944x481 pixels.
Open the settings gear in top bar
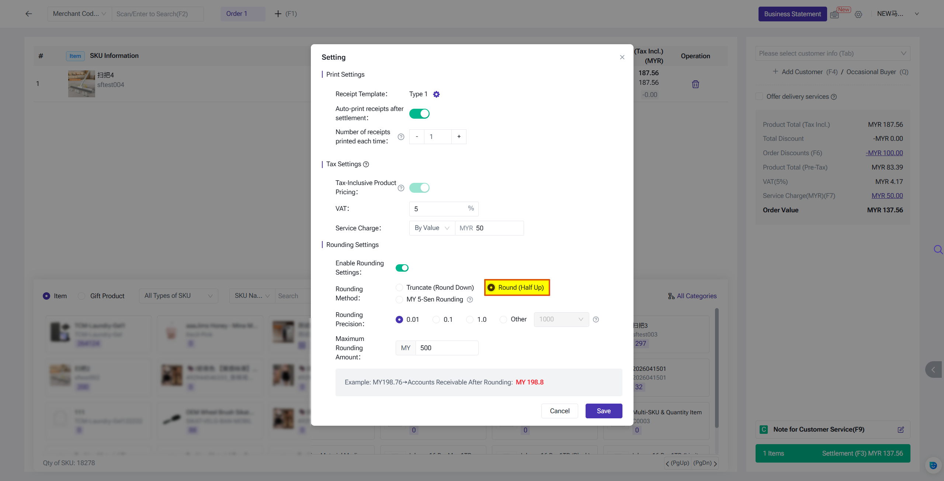pyautogui.click(x=858, y=15)
